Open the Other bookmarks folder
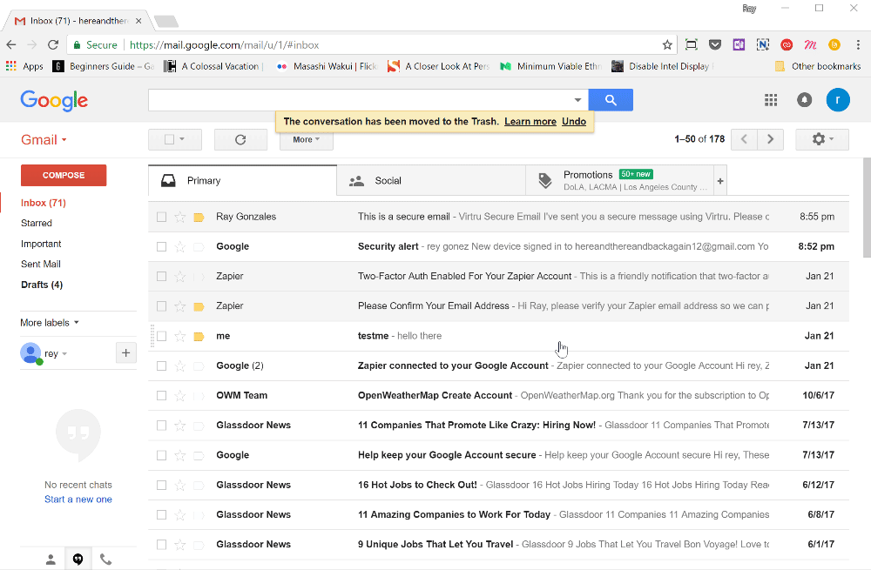The height and width of the screenshot is (570, 871). coord(818,66)
